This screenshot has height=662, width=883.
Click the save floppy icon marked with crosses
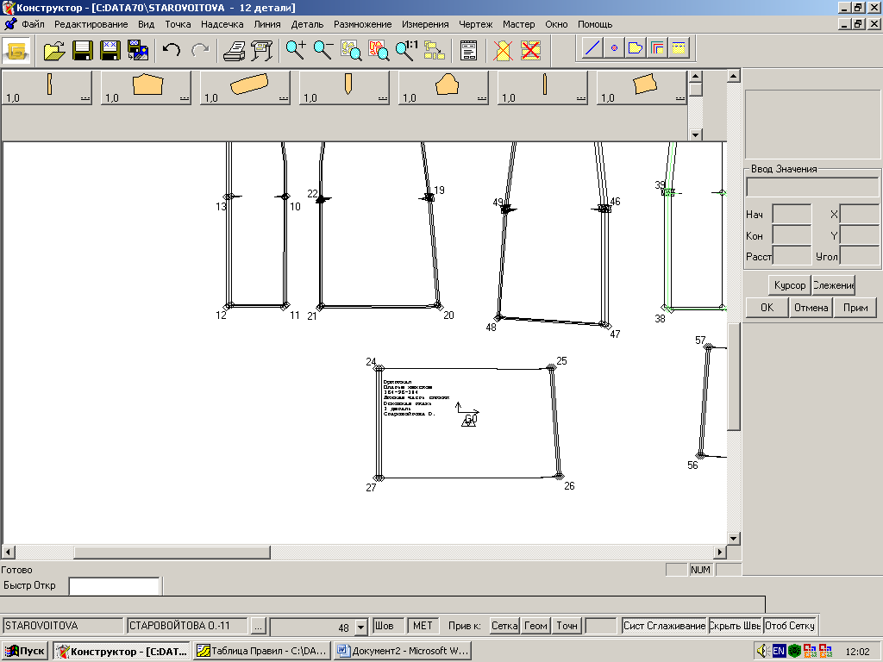pyautogui.click(x=110, y=50)
